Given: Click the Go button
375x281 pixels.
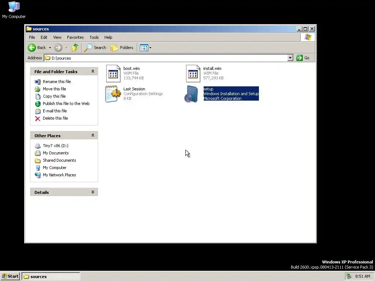Looking at the screenshot, I should point(303,58).
